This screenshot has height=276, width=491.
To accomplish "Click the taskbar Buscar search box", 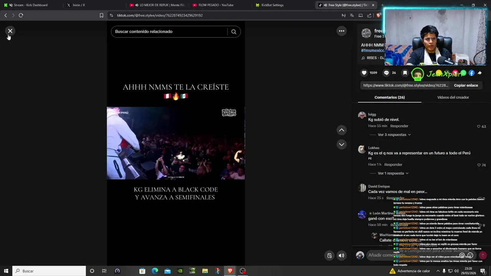I will tap(49, 271).
